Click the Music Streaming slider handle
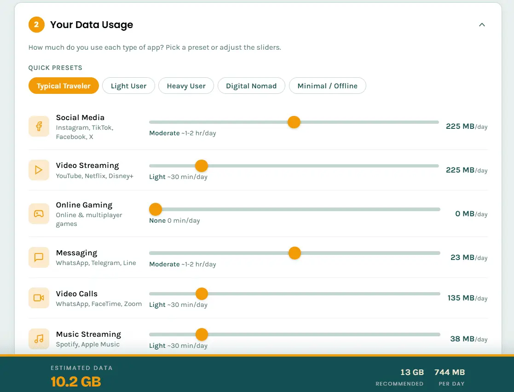This screenshot has height=392, width=514. tap(202, 334)
